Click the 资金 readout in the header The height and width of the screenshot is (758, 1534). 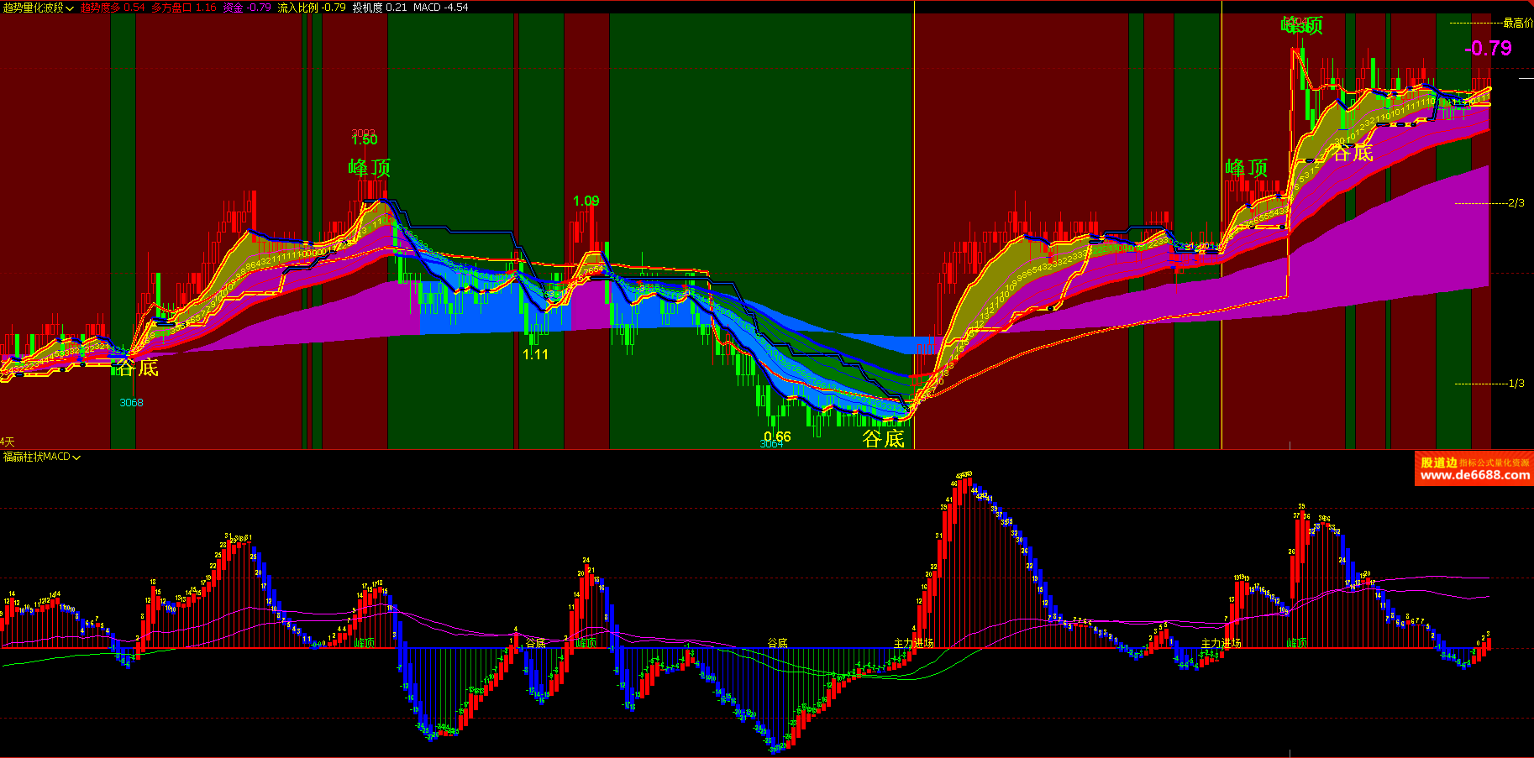pyautogui.click(x=246, y=8)
